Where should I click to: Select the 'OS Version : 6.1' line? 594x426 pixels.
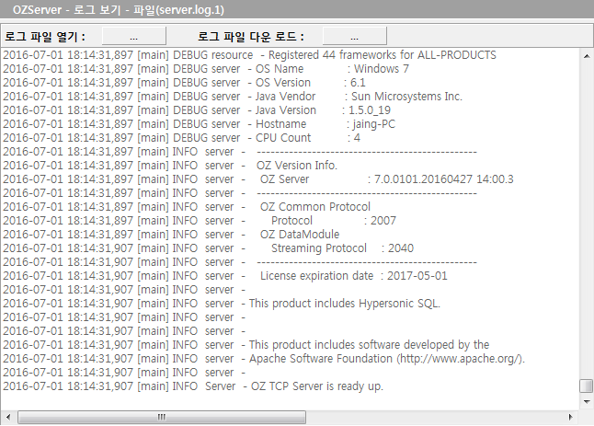185,82
